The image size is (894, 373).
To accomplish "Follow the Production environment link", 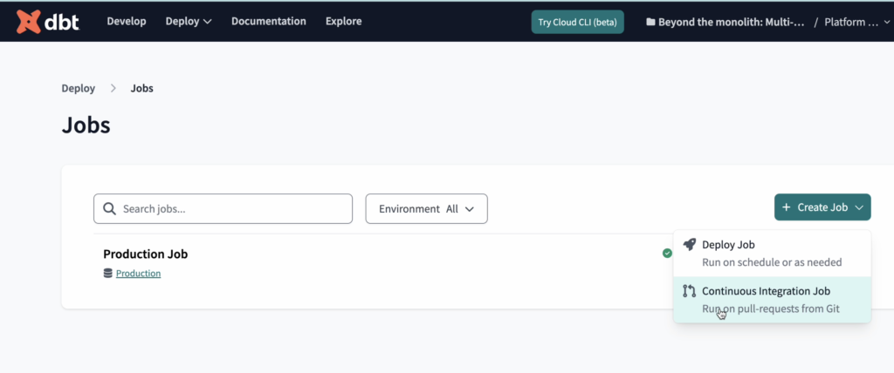I will pyautogui.click(x=138, y=274).
